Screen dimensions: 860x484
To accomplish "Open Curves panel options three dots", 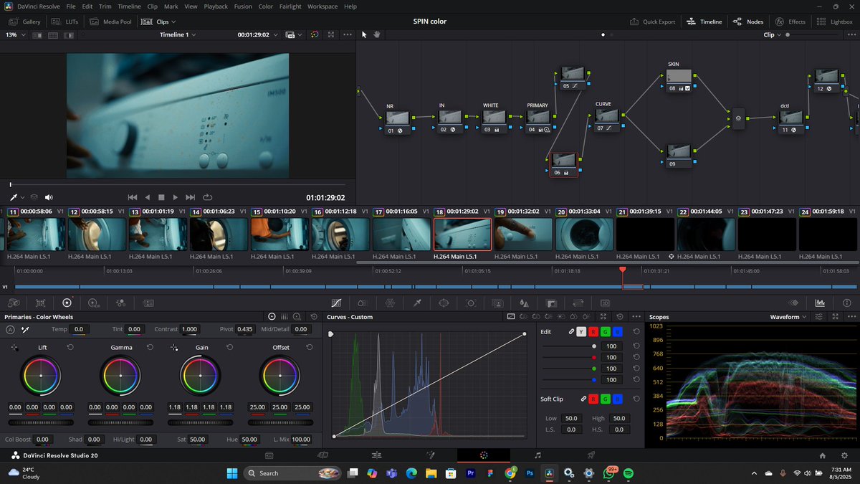I will pyautogui.click(x=636, y=316).
